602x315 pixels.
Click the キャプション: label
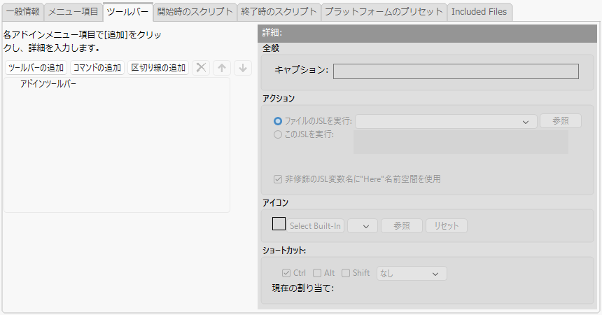[302, 70]
